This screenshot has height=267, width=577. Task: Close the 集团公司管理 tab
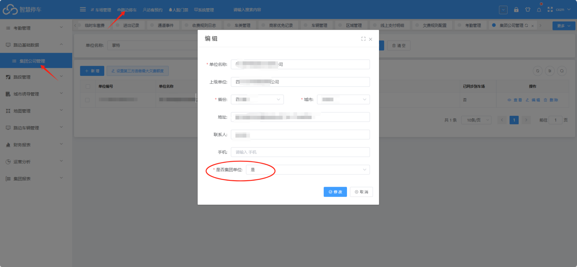click(x=532, y=26)
